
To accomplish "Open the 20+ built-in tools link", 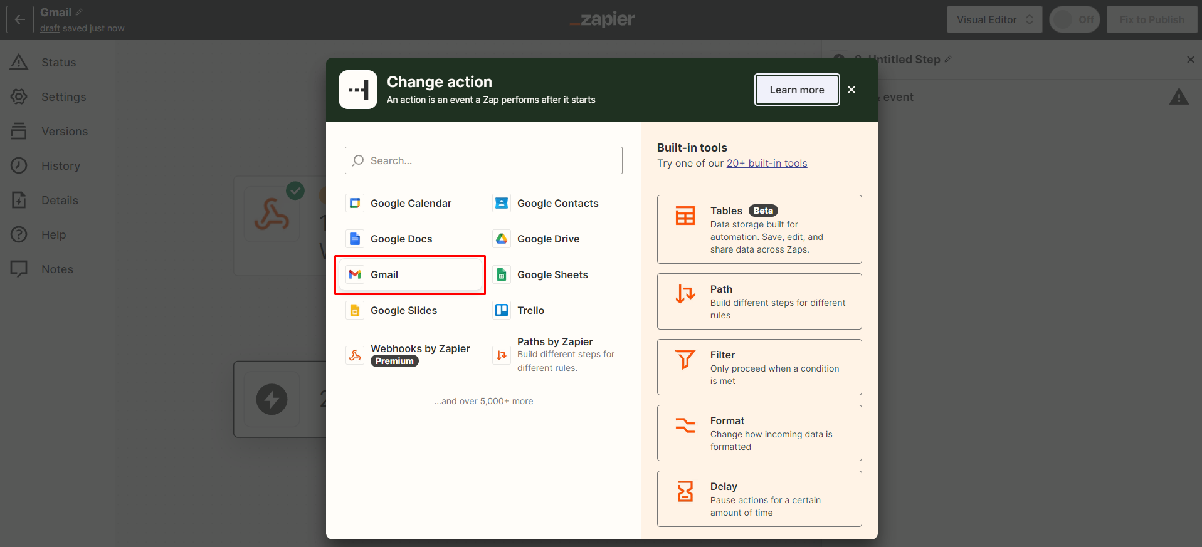I will pyautogui.click(x=767, y=163).
